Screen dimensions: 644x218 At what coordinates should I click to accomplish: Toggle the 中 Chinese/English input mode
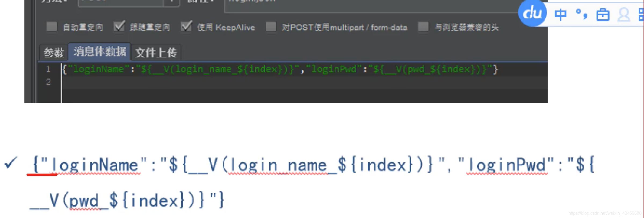point(560,14)
